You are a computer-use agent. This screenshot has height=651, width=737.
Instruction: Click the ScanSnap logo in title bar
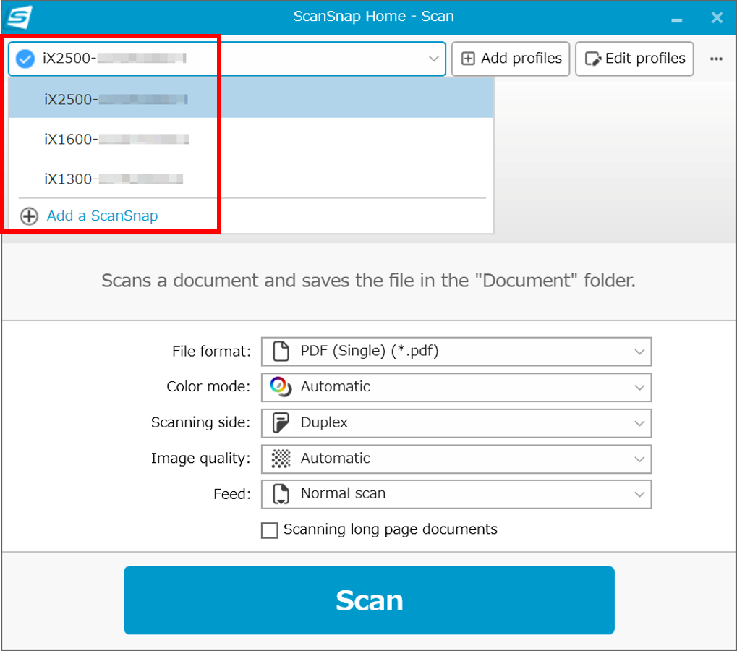[19, 17]
